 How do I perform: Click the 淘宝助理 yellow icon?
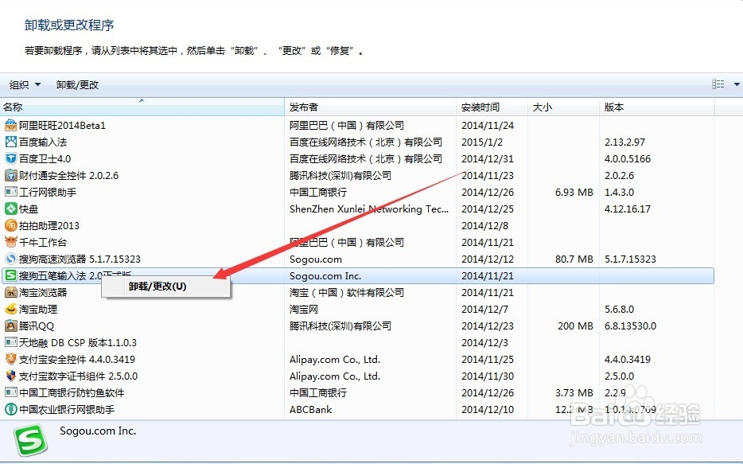click(x=10, y=309)
